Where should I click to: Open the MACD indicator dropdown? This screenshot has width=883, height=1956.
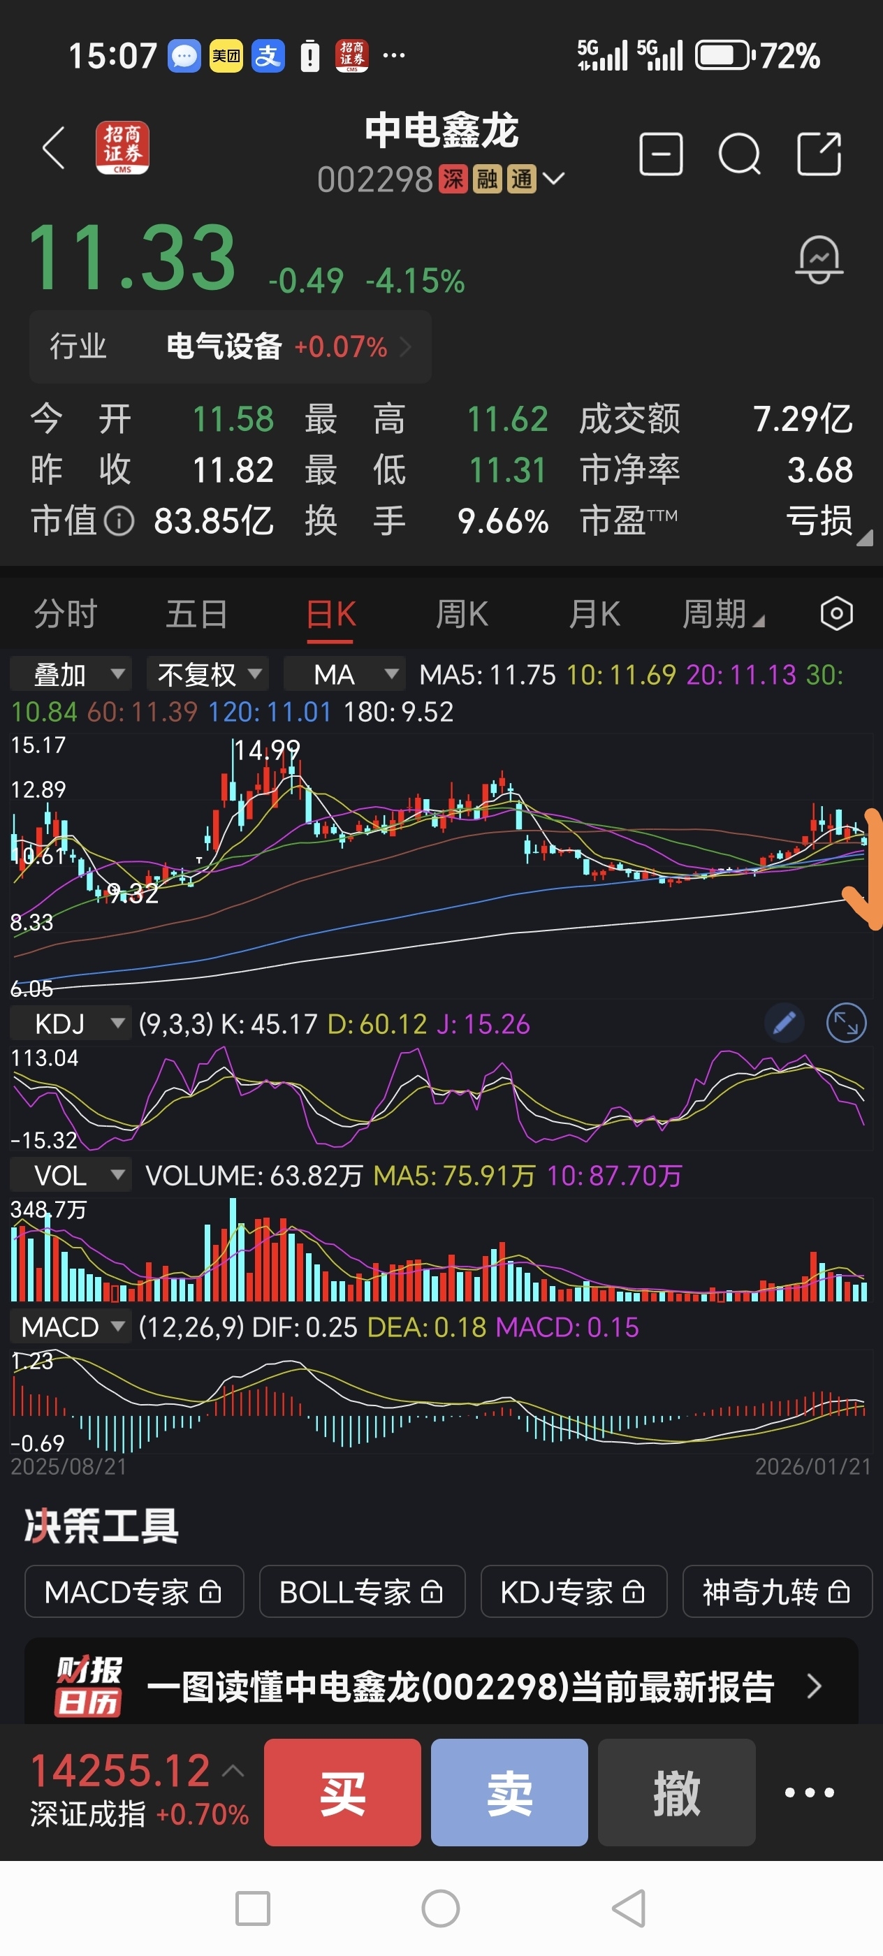tap(70, 1327)
